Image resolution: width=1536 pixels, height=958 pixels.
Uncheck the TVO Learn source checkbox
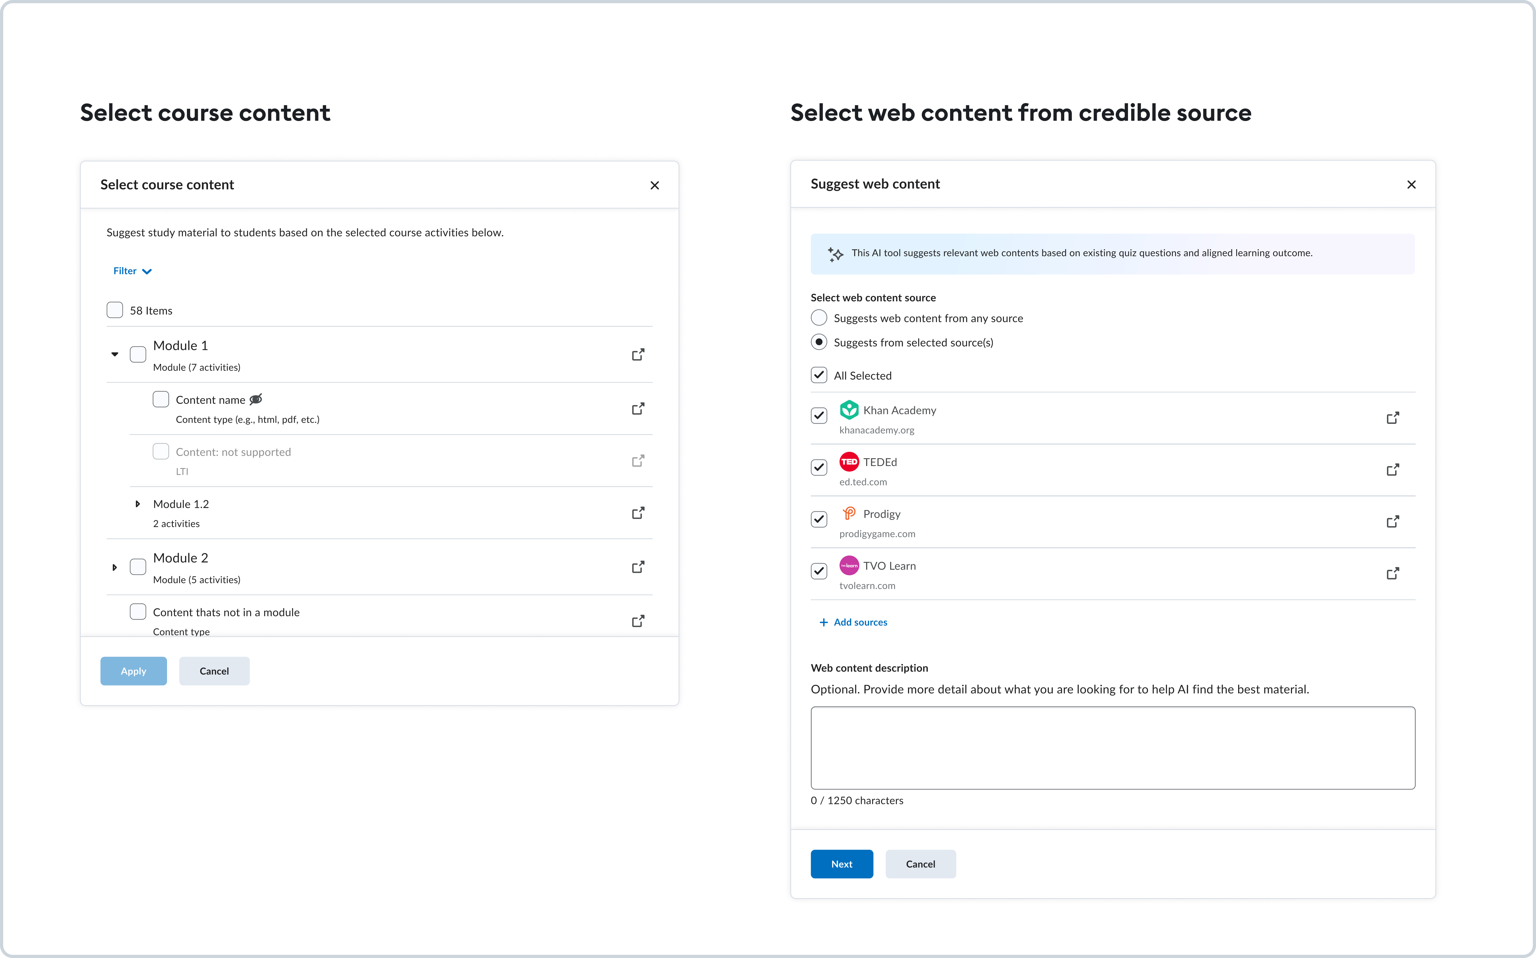coord(819,571)
